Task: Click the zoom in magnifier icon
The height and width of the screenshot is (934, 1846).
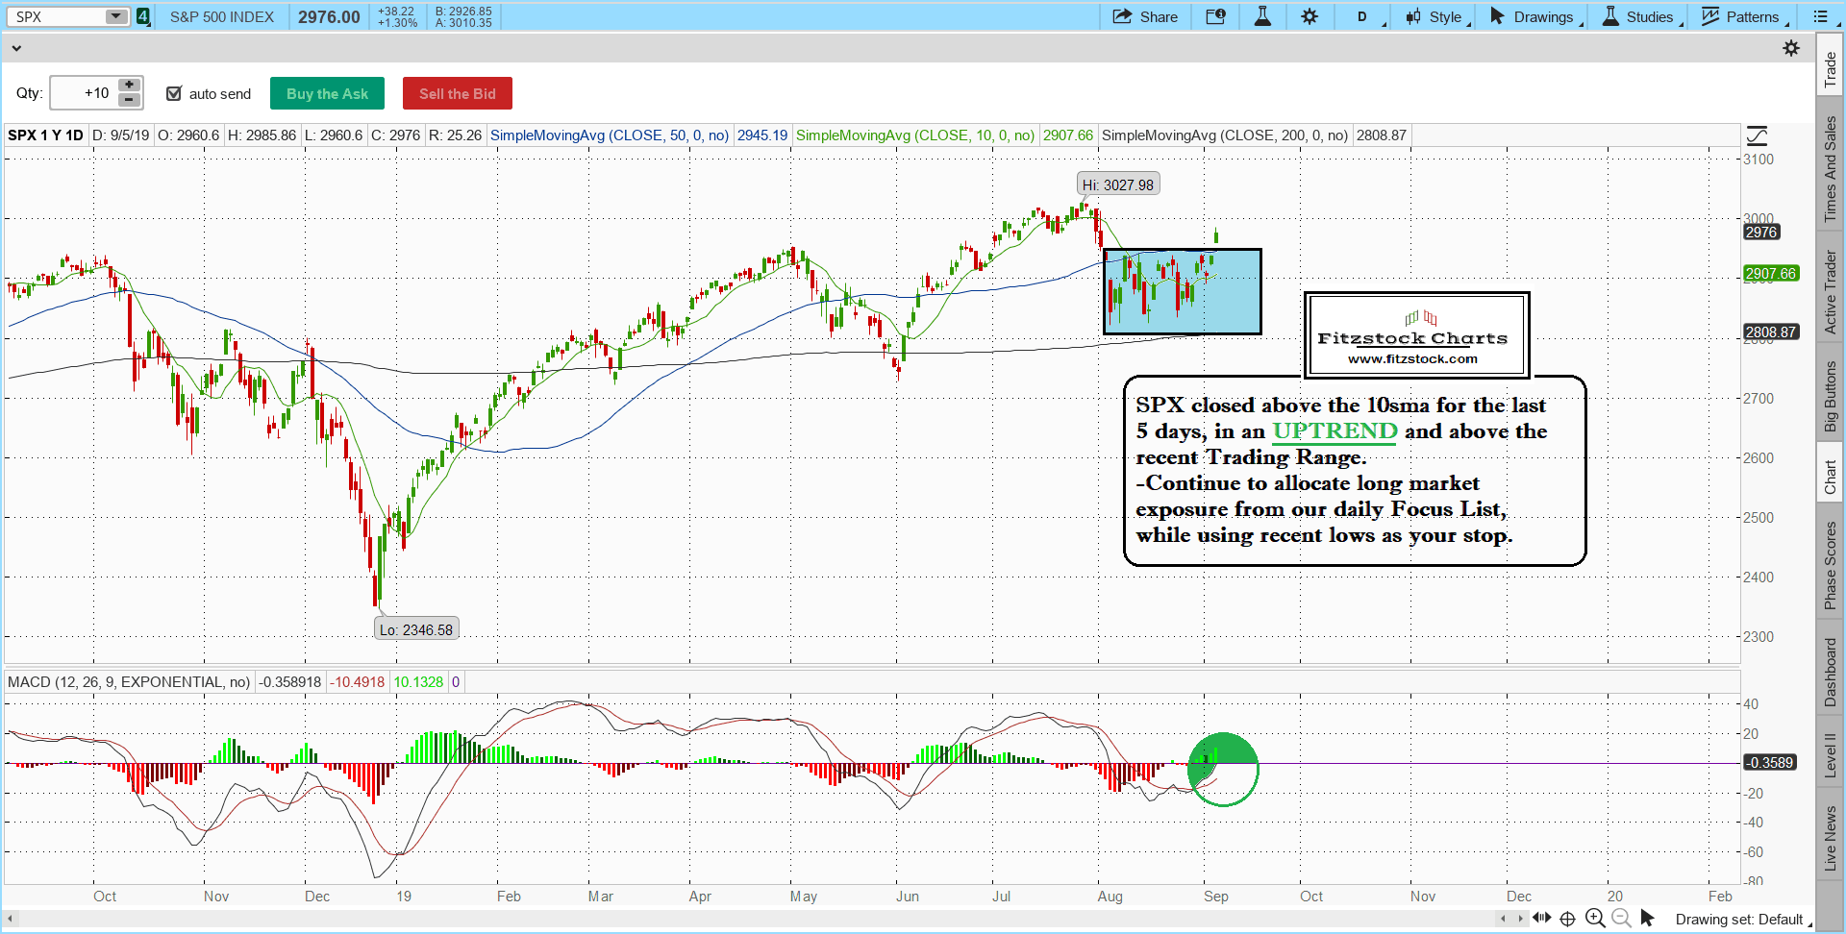Action: click(1595, 918)
